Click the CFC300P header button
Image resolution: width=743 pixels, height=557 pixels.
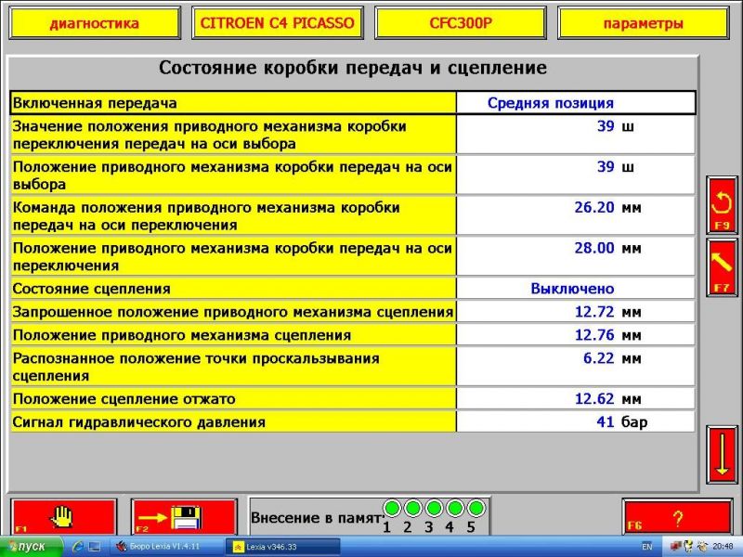click(460, 23)
